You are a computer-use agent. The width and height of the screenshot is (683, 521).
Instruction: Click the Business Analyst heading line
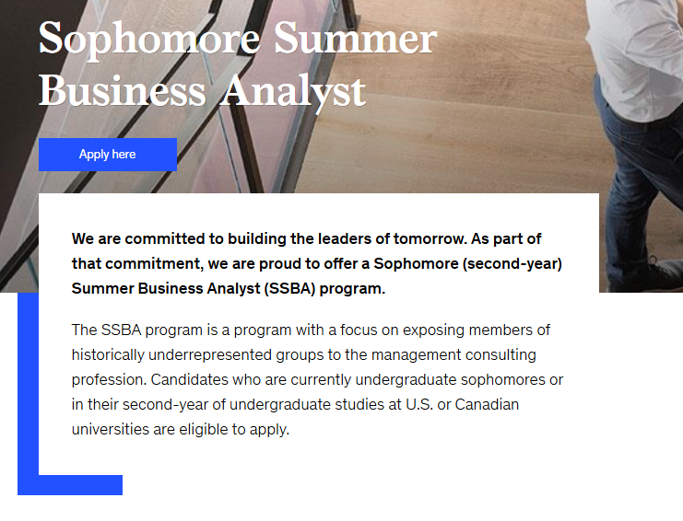tap(202, 91)
